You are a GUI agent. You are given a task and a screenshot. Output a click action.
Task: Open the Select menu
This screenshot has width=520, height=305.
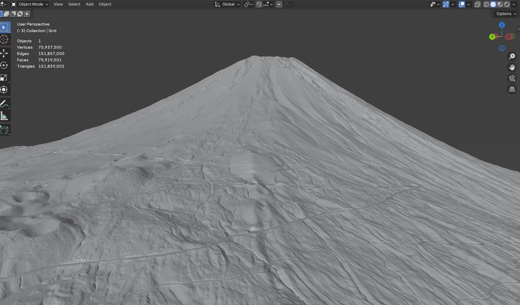click(74, 4)
